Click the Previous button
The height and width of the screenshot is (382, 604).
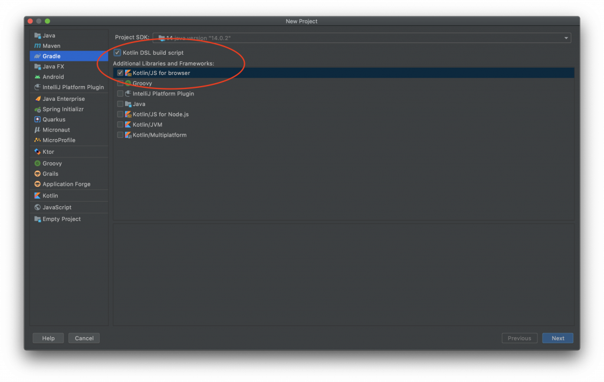(x=519, y=338)
